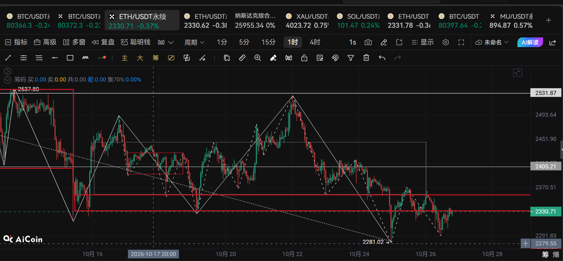This screenshot has height=261, width=563.
Task: Open the SOL/USDT tab
Action: 358,20
